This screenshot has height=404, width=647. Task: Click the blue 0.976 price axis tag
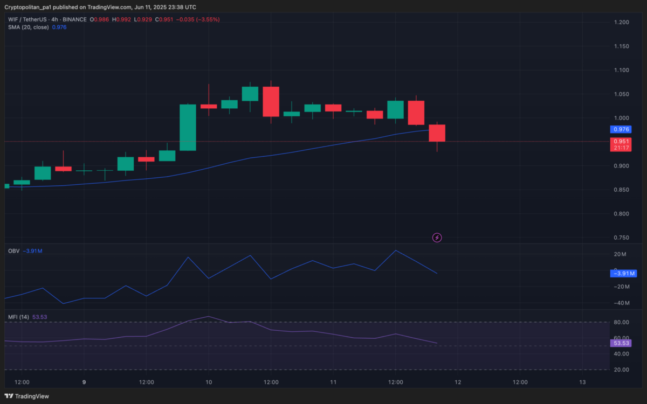(x=620, y=129)
